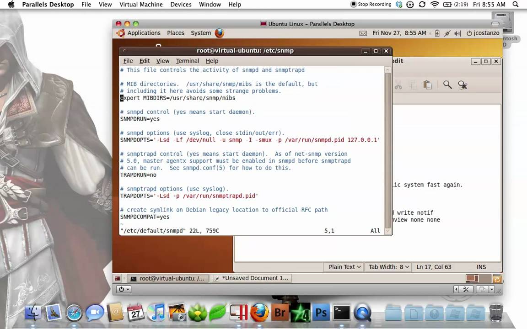This screenshot has height=329, width=527.
Task: Click Stop Recording in Mac menu bar
Action: click(371, 5)
